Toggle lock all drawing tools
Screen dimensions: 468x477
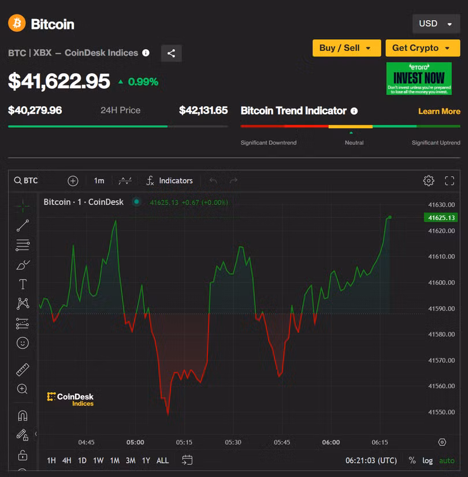(23, 455)
